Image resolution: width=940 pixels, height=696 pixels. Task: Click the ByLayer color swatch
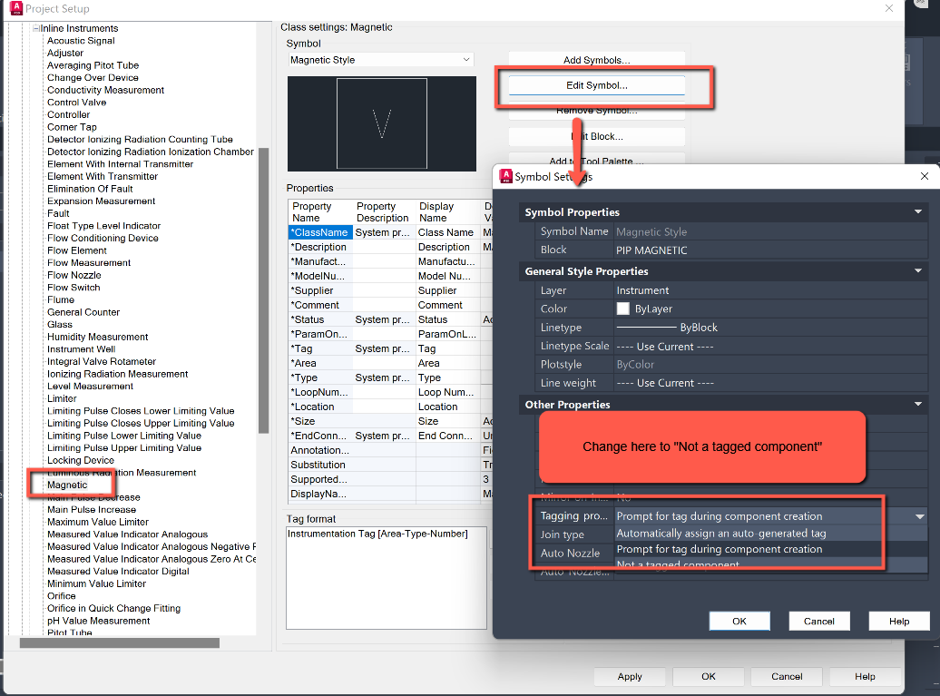624,309
